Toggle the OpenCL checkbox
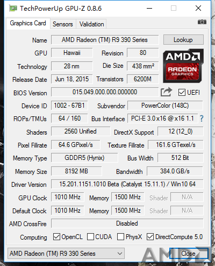This screenshot has height=266, width=215. 56,237
